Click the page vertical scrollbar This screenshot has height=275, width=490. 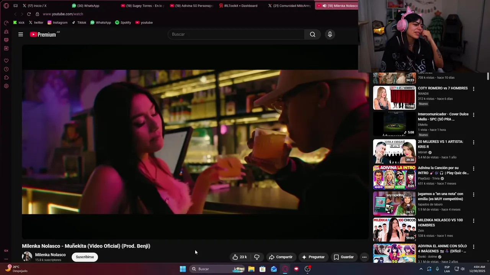pyautogui.click(x=488, y=76)
